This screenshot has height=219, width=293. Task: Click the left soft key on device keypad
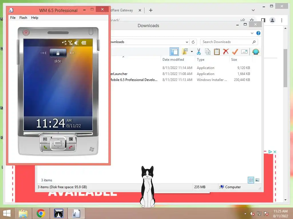coord(45,139)
